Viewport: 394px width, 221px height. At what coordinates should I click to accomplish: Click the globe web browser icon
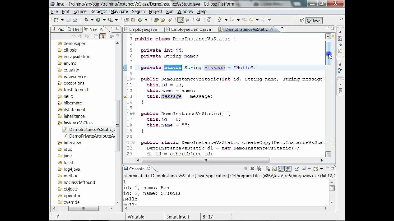click(x=198, y=20)
